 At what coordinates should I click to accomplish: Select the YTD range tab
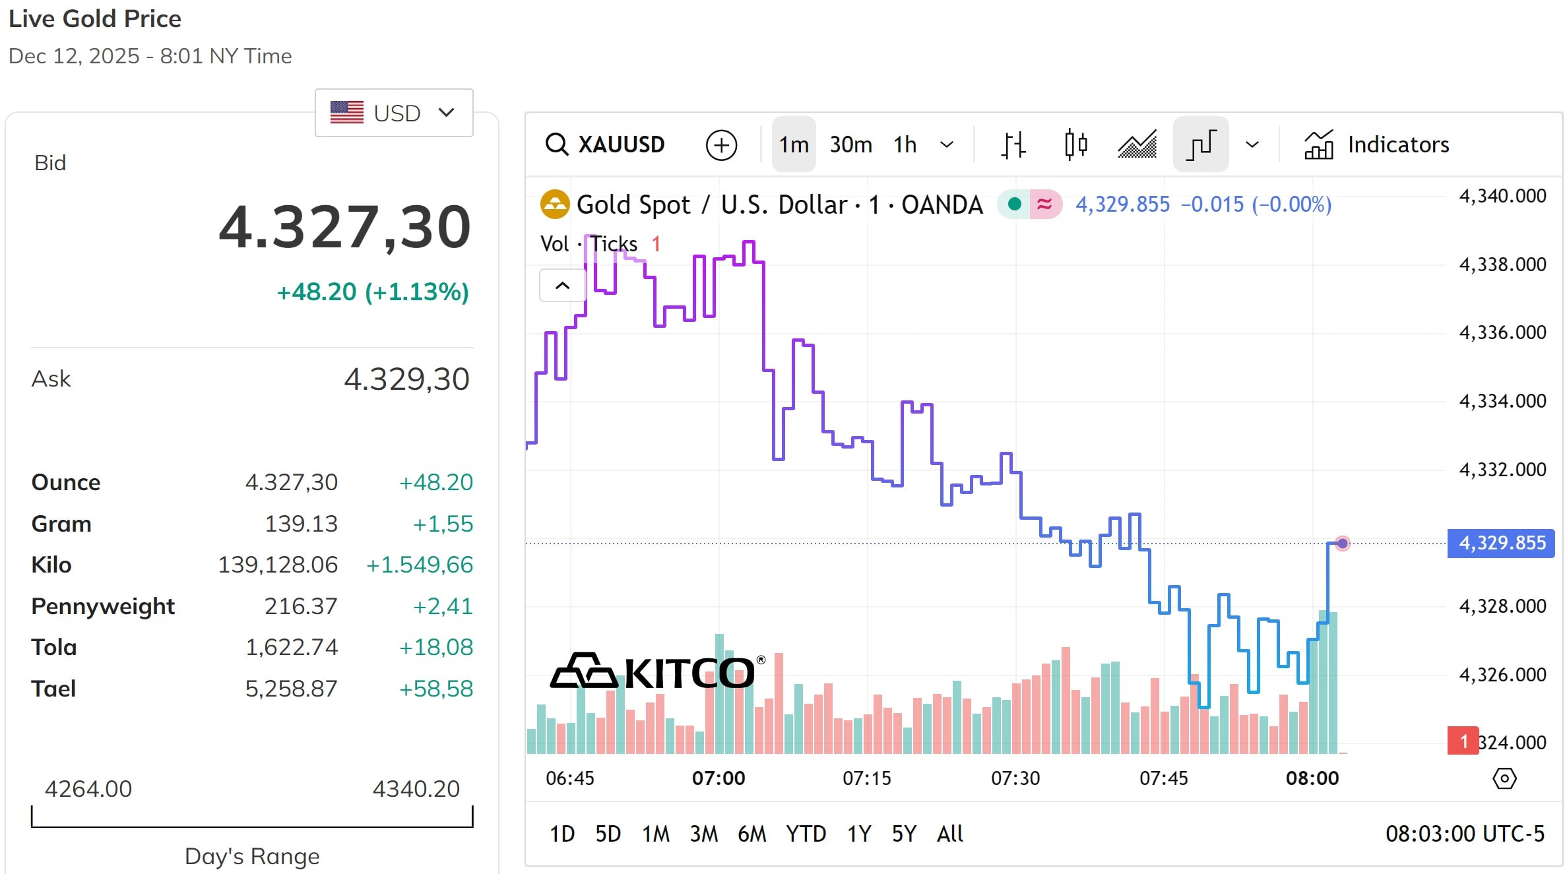pyautogui.click(x=806, y=833)
